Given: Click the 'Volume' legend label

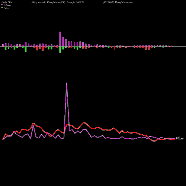Looking at the screenshot, I should (x=7, y=5).
